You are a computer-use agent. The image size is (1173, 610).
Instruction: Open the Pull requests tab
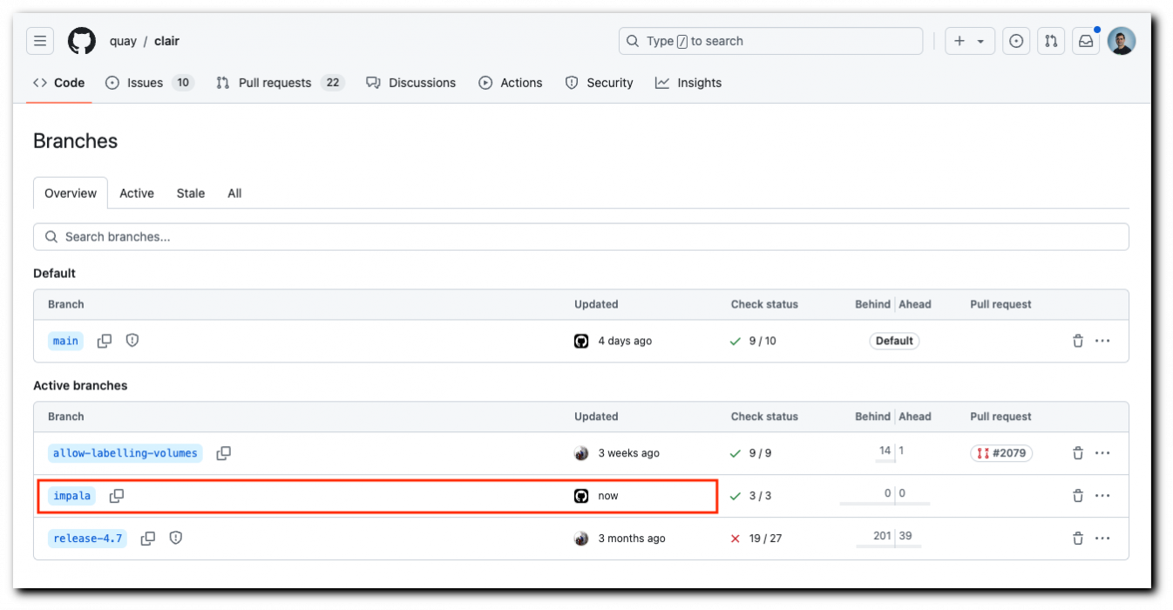[280, 83]
